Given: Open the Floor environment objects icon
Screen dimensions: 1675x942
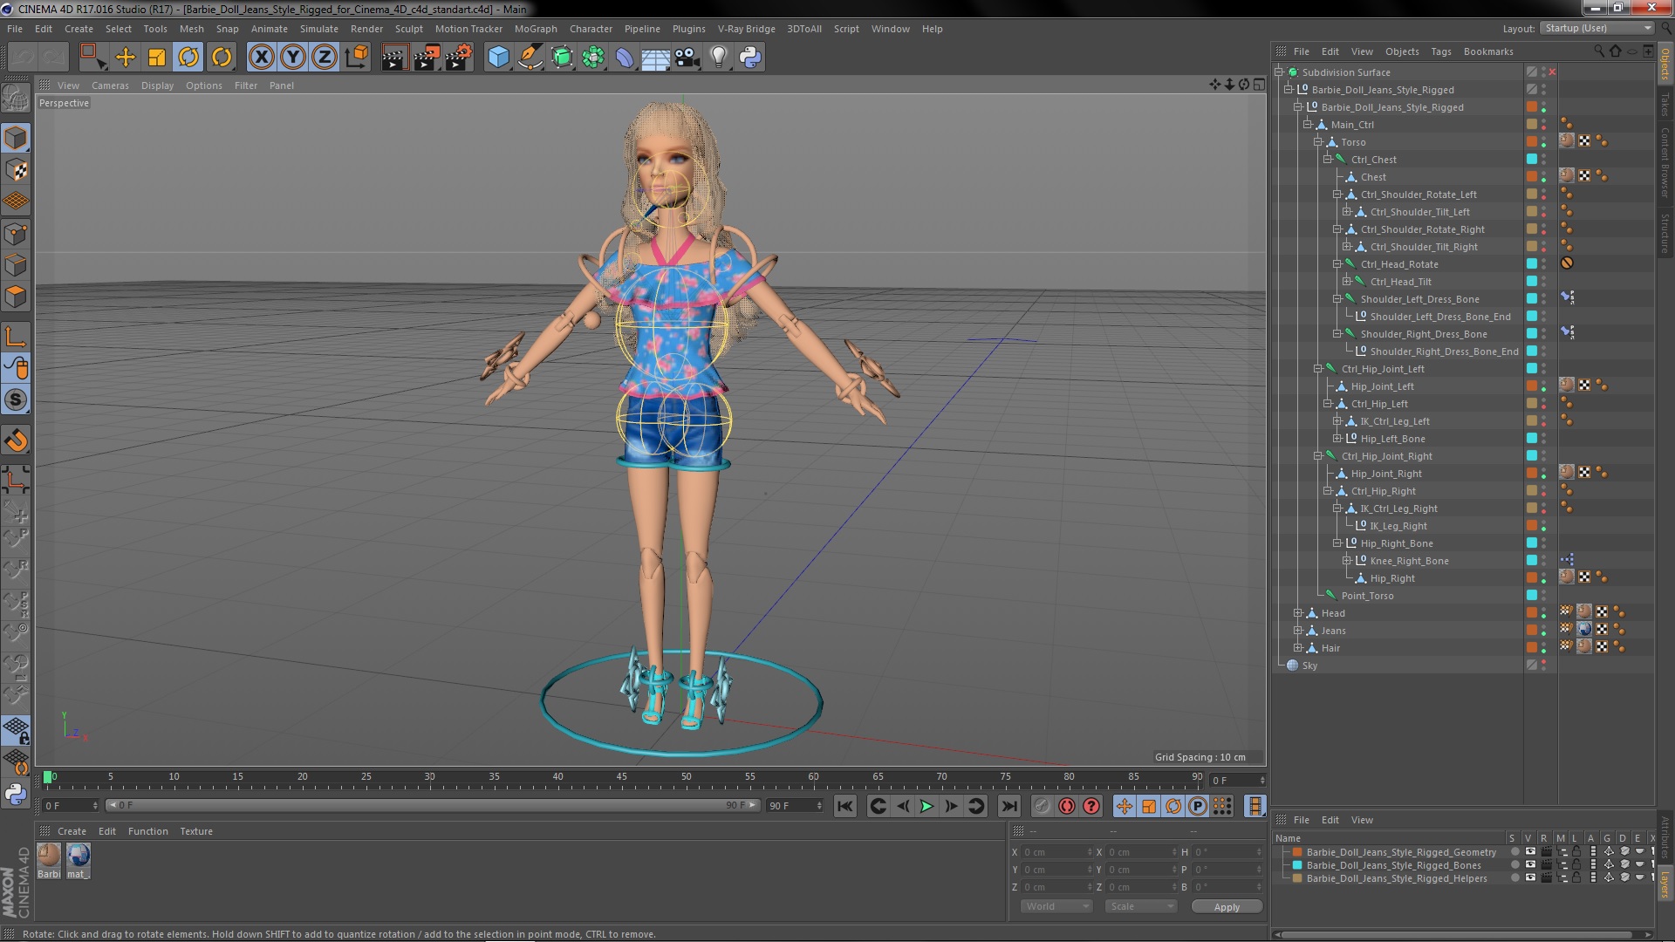Looking at the screenshot, I should click(656, 58).
